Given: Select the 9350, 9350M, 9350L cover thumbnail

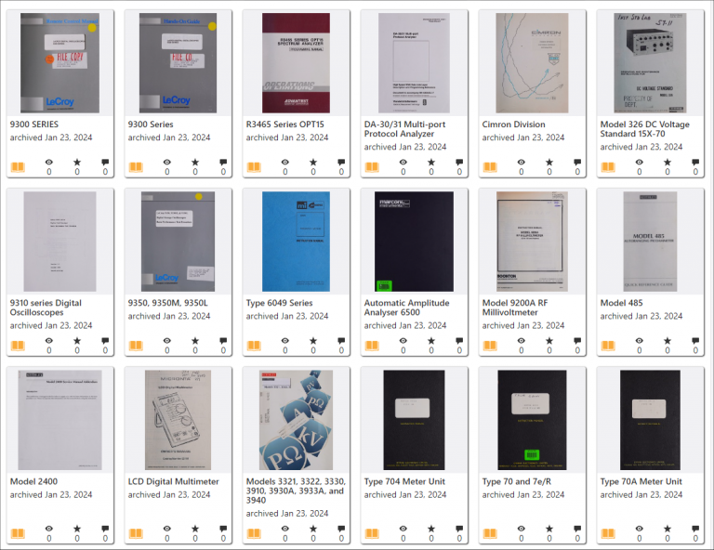Looking at the screenshot, I should pos(178,242).
